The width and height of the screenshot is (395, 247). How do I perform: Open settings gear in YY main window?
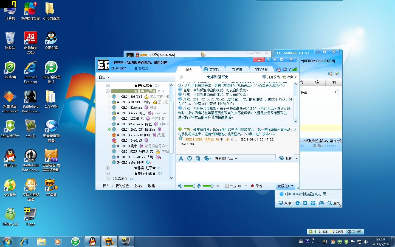[305, 203]
